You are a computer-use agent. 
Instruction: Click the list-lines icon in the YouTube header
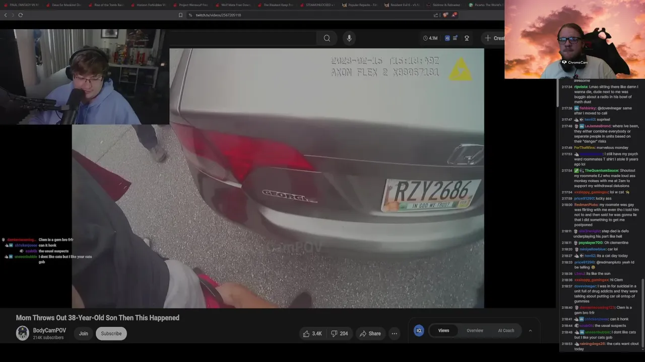(x=455, y=38)
